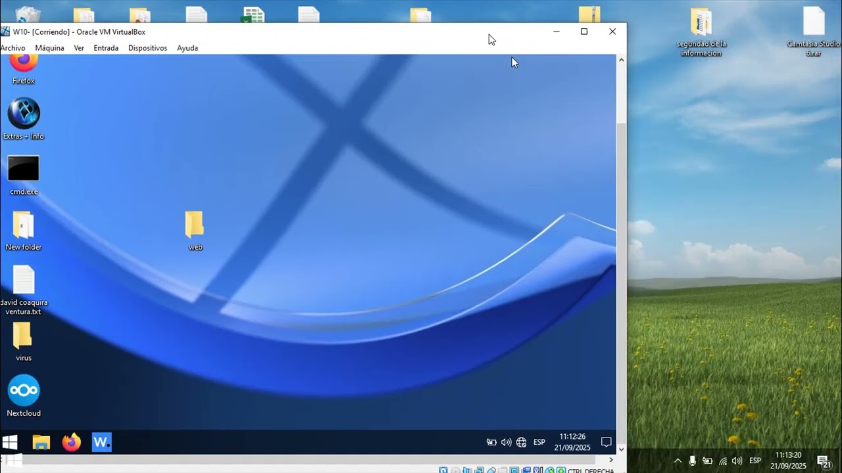
Task: Click the guest network globe icon
Action: (522, 442)
